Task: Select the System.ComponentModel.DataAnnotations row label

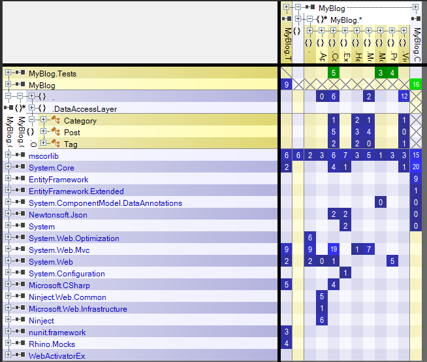Action: [x=105, y=203]
